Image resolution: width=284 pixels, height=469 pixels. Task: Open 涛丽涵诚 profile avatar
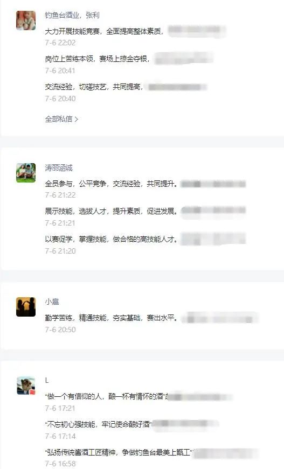[x=26, y=173]
